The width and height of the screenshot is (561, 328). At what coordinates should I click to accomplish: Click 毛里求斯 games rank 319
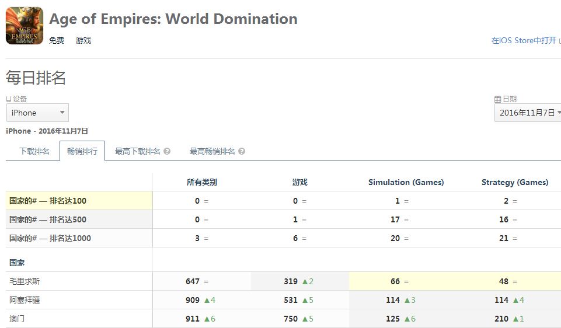tap(291, 281)
